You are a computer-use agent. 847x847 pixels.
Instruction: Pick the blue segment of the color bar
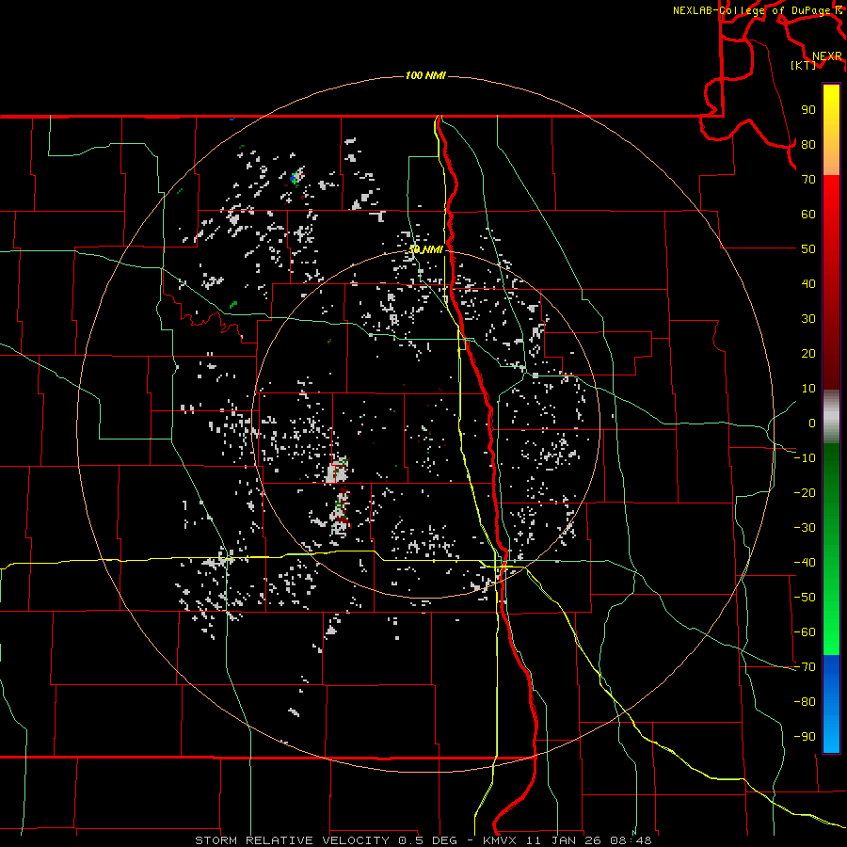[831, 704]
